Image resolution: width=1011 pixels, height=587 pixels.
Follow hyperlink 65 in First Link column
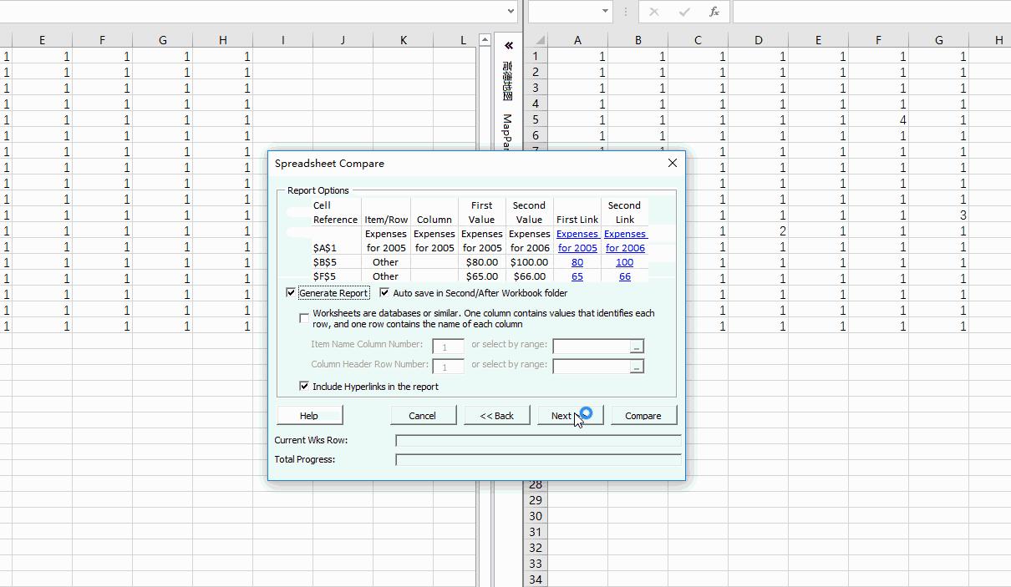tap(577, 276)
